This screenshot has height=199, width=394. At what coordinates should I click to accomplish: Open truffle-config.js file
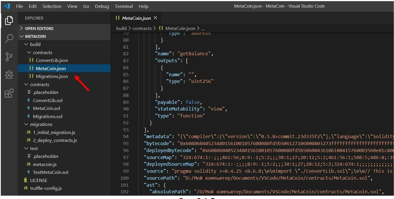pos(46,188)
